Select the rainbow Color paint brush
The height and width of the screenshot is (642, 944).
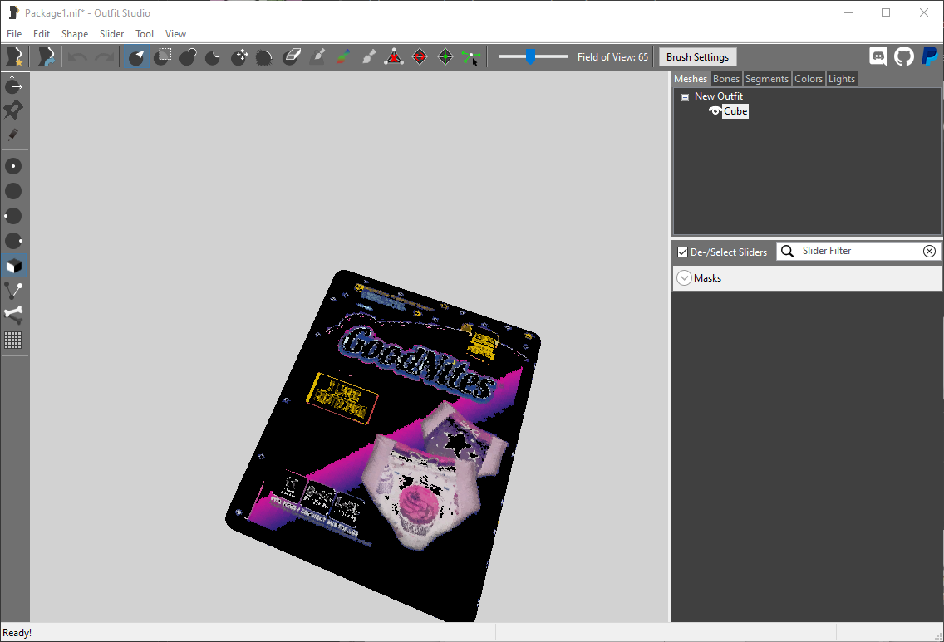pyautogui.click(x=343, y=57)
